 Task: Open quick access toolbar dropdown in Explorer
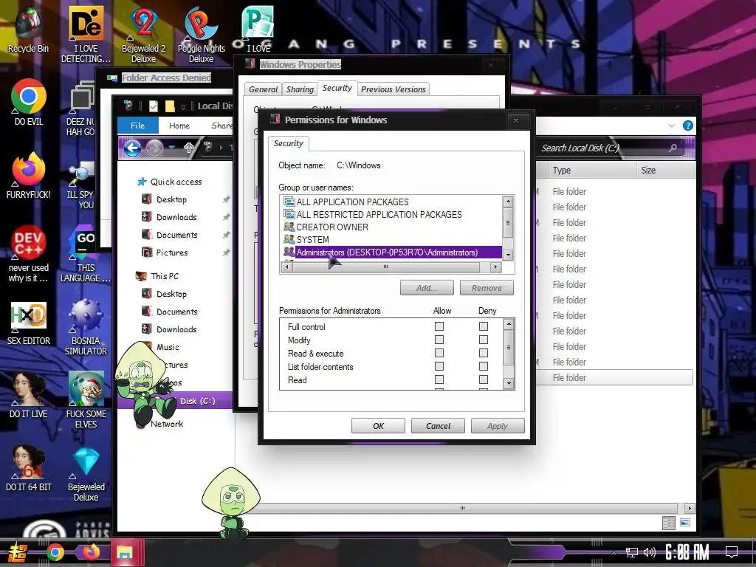pos(183,106)
